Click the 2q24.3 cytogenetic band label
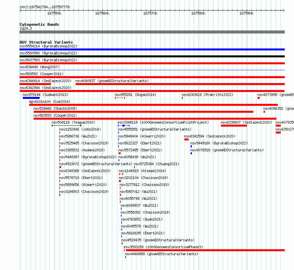The image size is (294, 270). [26, 28]
